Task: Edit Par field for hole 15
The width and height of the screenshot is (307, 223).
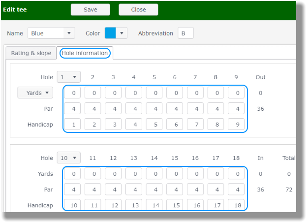Action: click(175, 189)
